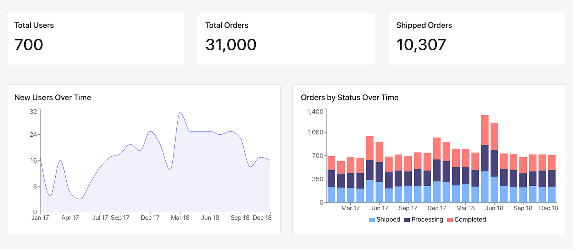Click the Jan 17 axis label on line chart
This screenshot has height=249, width=573.
tap(40, 218)
